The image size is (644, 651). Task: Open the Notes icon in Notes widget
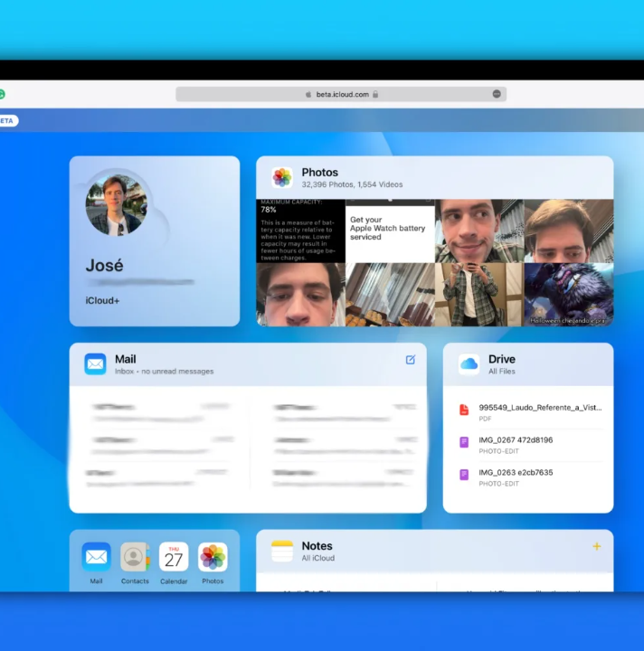282,551
